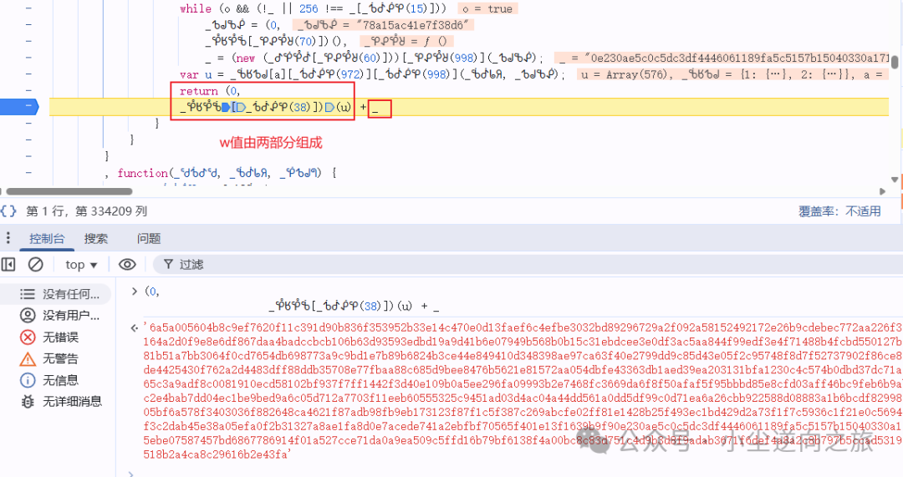This screenshot has width=903, height=477.
Task: Toggle gutter breakpoint on the return (0, line
Action: point(28,90)
